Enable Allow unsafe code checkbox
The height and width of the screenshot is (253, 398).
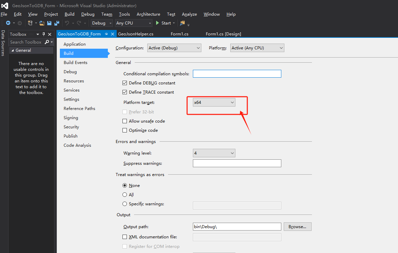pyautogui.click(x=125, y=121)
